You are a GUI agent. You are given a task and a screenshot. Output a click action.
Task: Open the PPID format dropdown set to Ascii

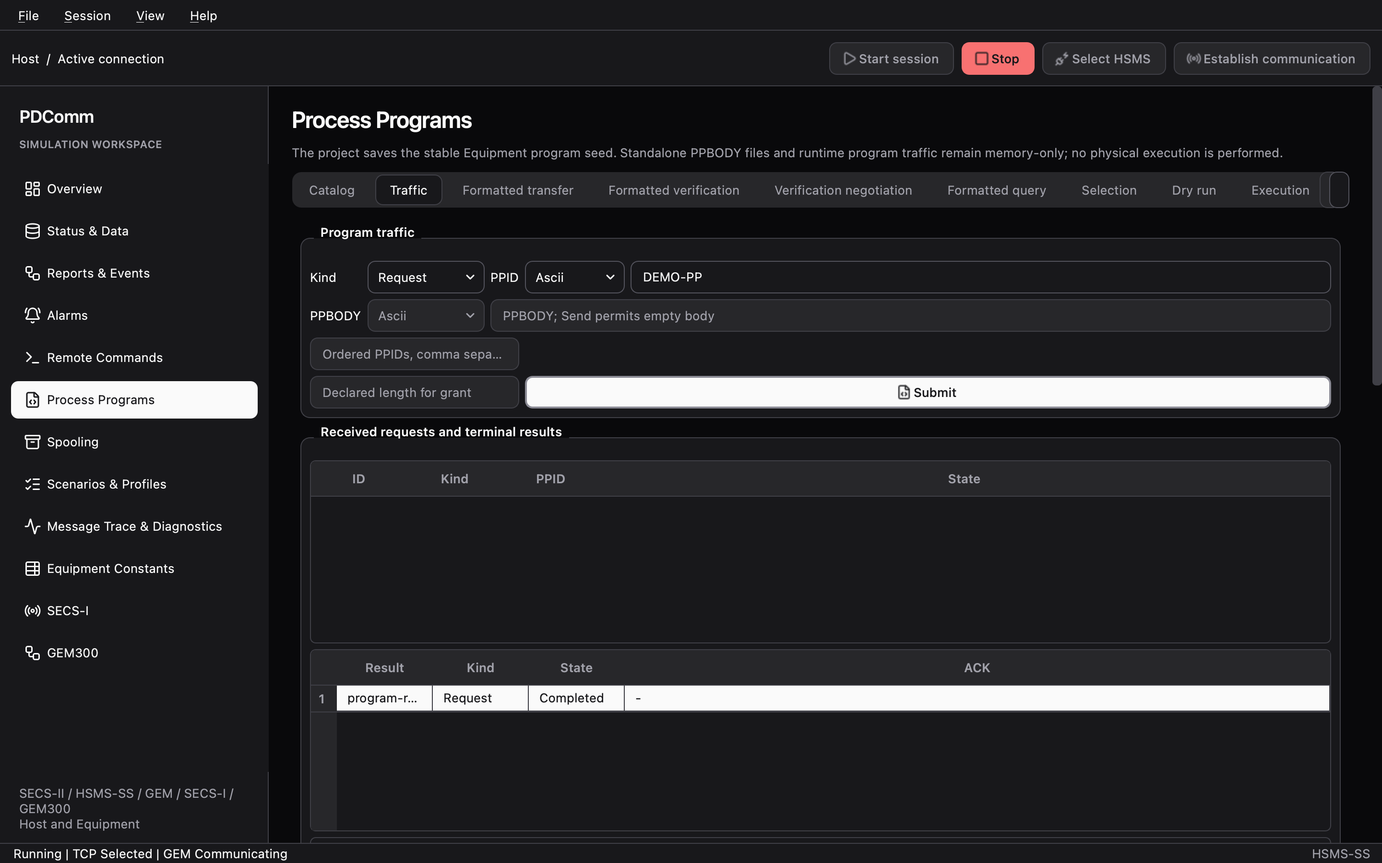point(574,278)
